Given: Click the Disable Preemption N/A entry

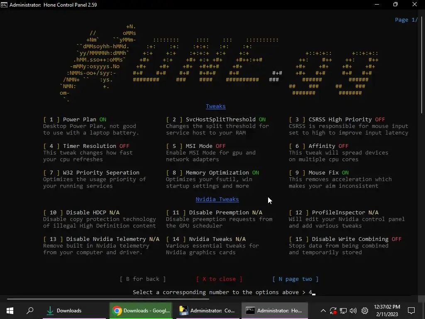Looking at the screenshot, I should pyautogui.click(x=214, y=212).
